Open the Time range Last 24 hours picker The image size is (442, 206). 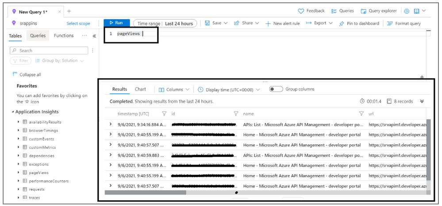pyautogui.click(x=165, y=24)
